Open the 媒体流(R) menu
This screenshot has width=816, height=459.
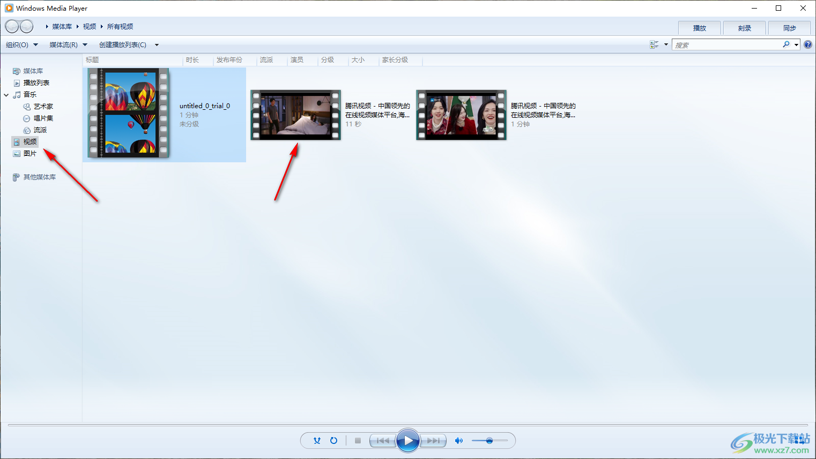68,45
